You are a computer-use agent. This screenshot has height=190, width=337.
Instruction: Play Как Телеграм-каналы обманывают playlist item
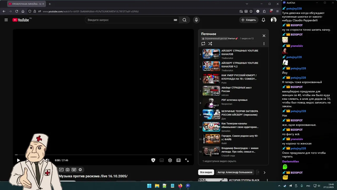tap(234, 127)
